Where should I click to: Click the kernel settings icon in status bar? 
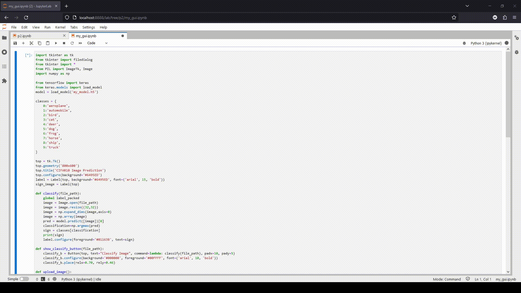point(55,279)
